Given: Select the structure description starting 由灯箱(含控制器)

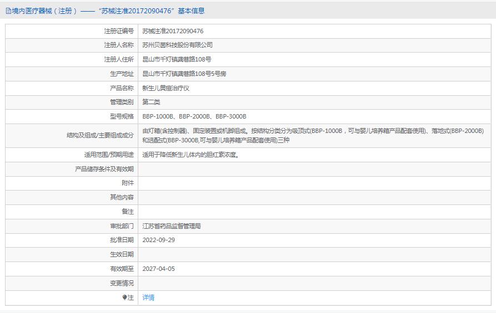Looking at the screenshot, I should tap(313, 135).
